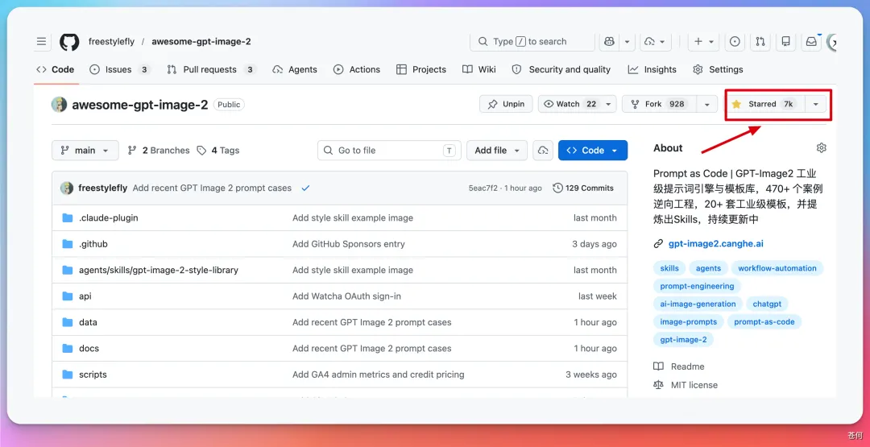Open the scripts folder
This screenshot has width=870, height=447.
[x=93, y=375]
